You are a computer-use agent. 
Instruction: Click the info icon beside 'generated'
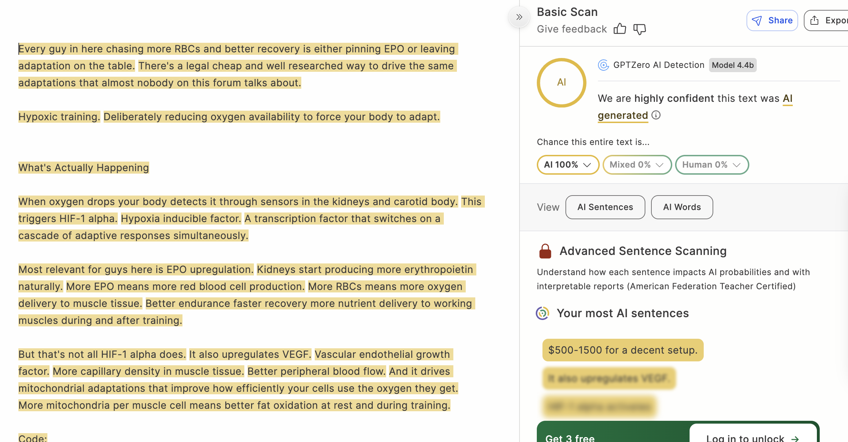(x=656, y=115)
